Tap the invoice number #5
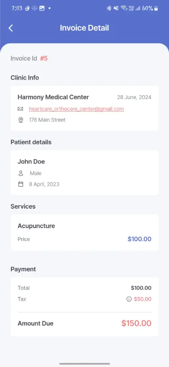169x367 pixels. [44, 58]
